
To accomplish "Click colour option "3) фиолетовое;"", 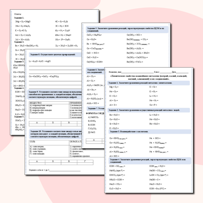I will pyautogui.click(x=77, y=151).
